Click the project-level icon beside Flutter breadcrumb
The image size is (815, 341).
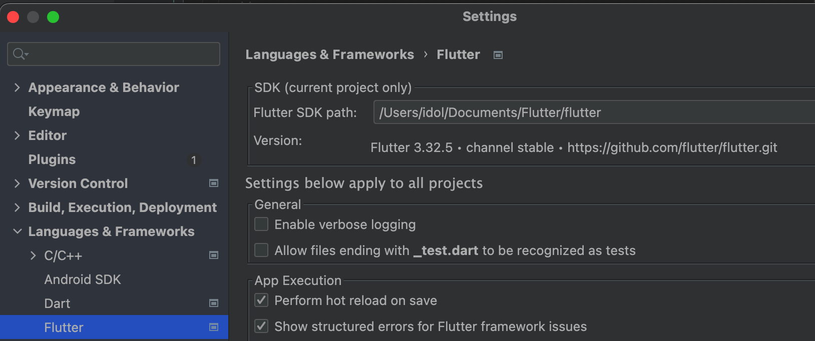pos(498,55)
